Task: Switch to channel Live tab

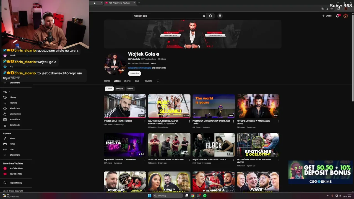Action: click(x=137, y=81)
